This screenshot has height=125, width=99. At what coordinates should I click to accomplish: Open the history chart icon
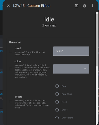click(x=77, y=6)
